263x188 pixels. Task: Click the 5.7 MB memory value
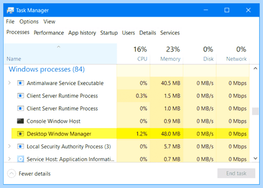tap(172, 146)
